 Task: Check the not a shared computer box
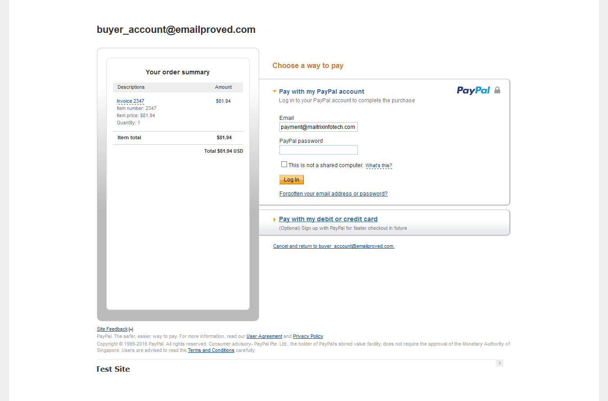click(284, 164)
